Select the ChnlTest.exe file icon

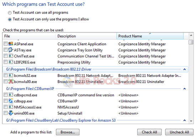[x=11, y=56]
